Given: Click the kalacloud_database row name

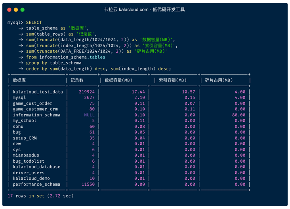Looking at the screenshot, I should [36, 167].
